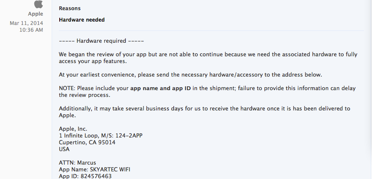
Task: Click the paragraph about several business days
Action: pyautogui.click(x=205, y=112)
